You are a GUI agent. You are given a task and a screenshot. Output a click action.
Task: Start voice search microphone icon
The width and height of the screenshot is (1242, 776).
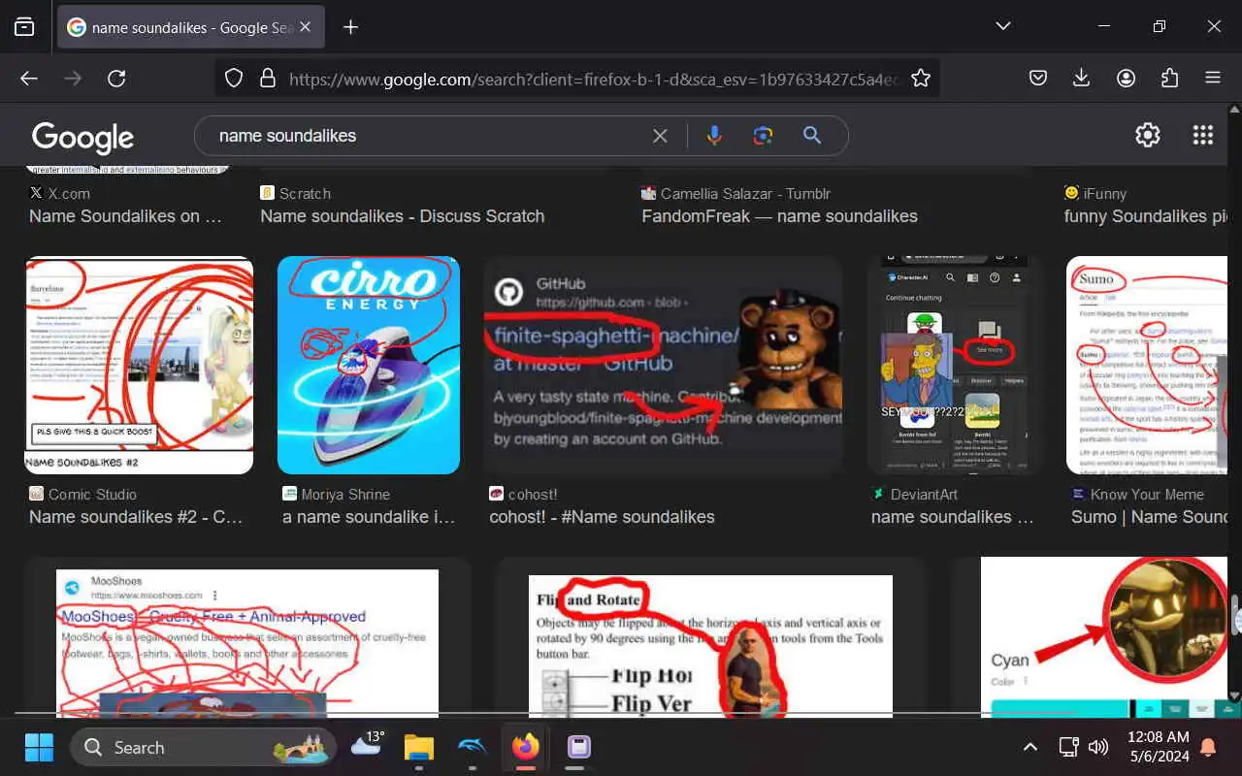tap(714, 136)
